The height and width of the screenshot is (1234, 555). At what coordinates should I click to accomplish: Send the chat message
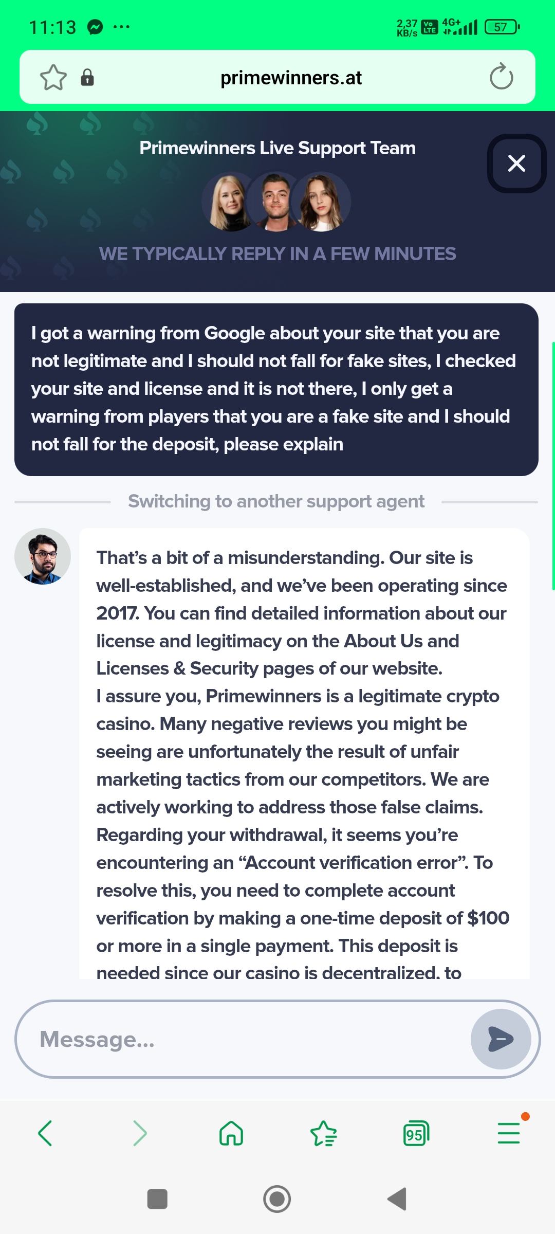point(501,1039)
